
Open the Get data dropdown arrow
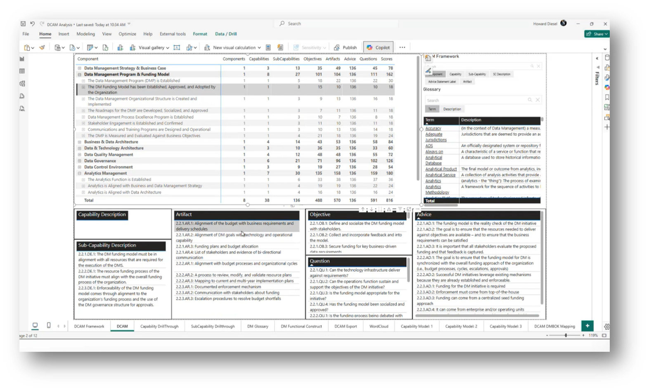(x=63, y=48)
